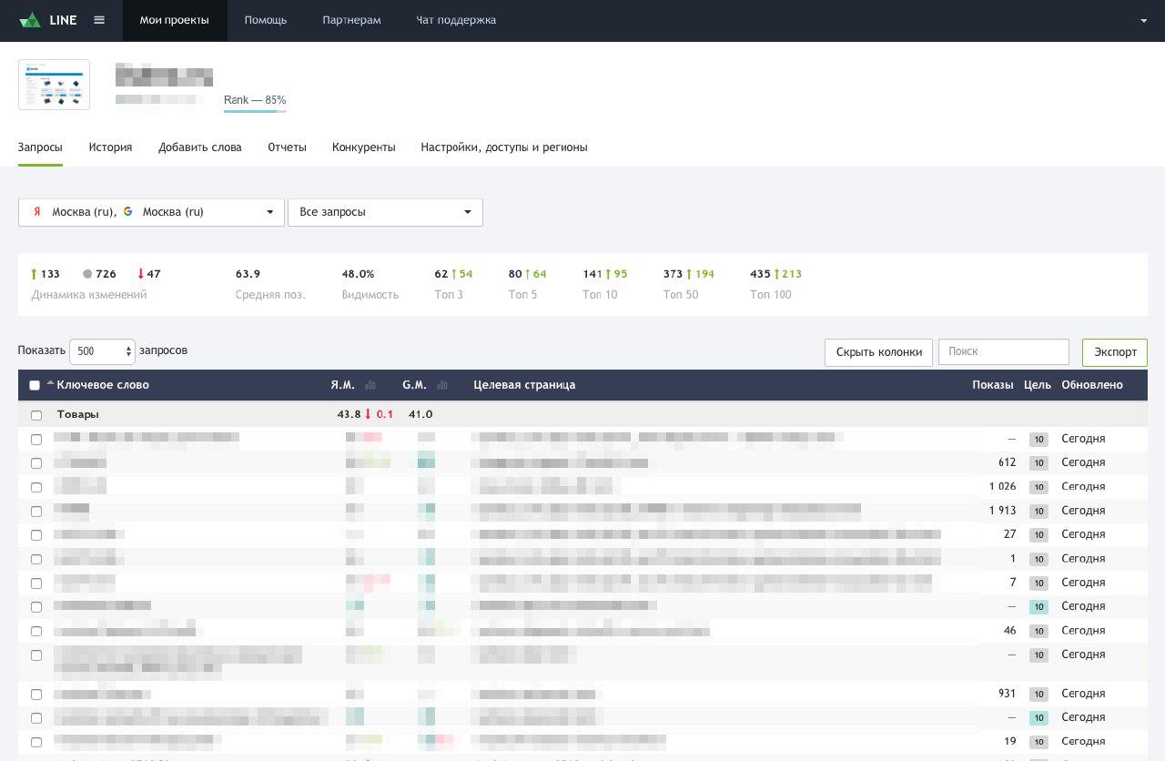This screenshot has height=761, width=1165.
Task: Click the LINE logo icon
Action: (30, 20)
